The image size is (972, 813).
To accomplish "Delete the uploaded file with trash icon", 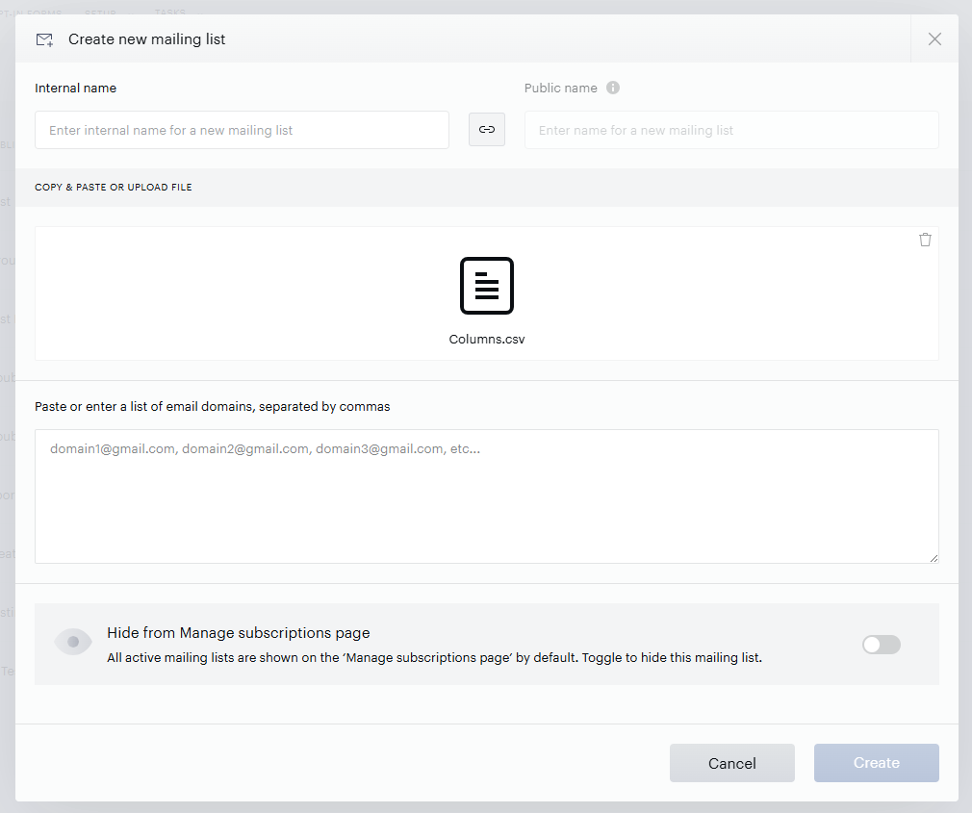I will [925, 240].
